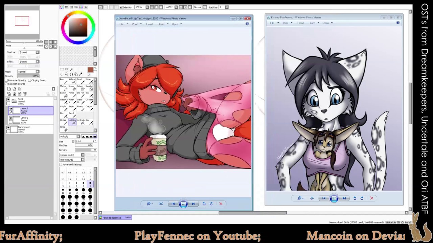
Task: Play slideshow in Kia and PlayFennec viewer
Action: (334, 198)
